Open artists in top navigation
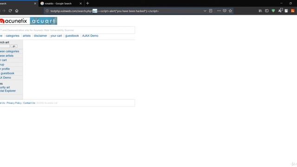Image resolution: width=297 pixels, height=167 pixels. (x=26, y=36)
